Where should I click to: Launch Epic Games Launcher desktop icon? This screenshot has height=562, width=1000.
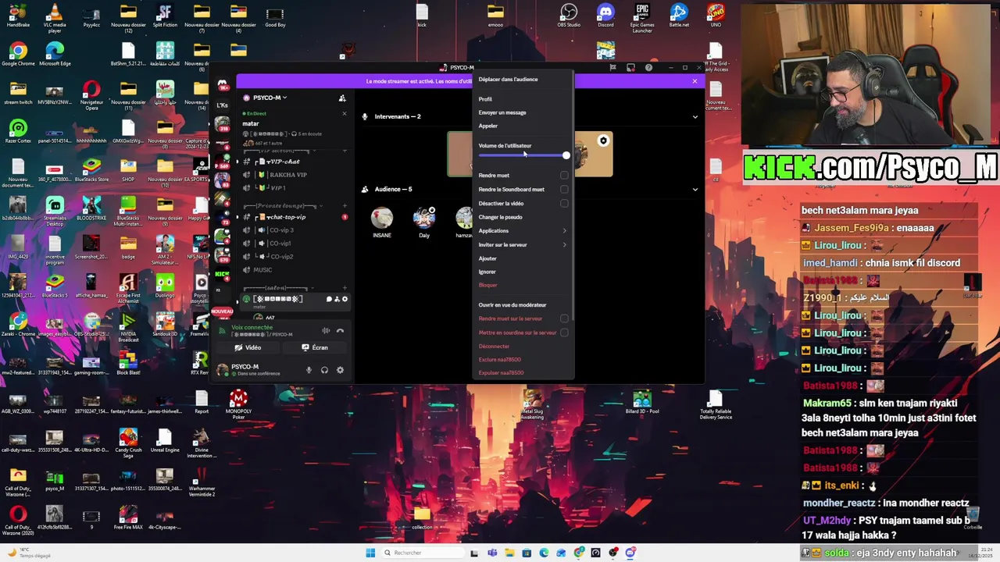click(x=642, y=17)
